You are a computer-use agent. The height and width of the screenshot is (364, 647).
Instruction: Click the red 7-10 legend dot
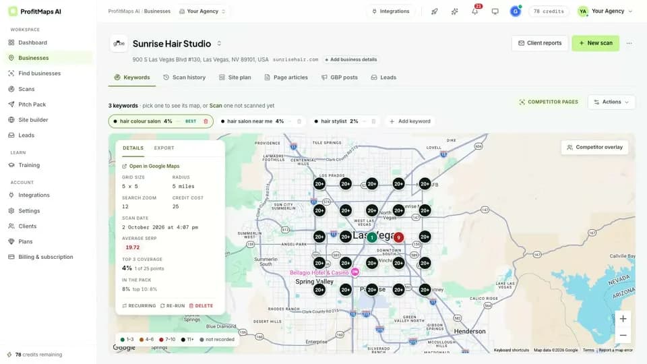[161, 340]
